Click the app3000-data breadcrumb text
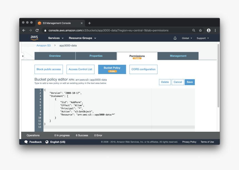Screen dimensions: 239x170 point(68,45)
